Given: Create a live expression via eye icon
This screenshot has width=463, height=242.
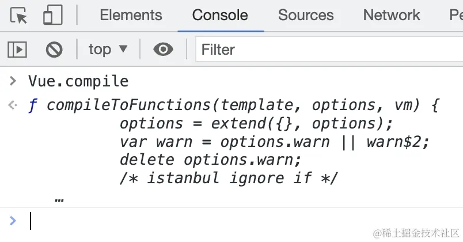Looking at the screenshot, I should 164,50.
